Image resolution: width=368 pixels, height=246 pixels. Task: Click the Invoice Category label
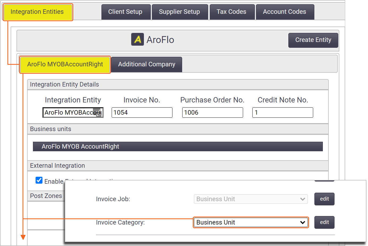pyautogui.click(x=121, y=222)
